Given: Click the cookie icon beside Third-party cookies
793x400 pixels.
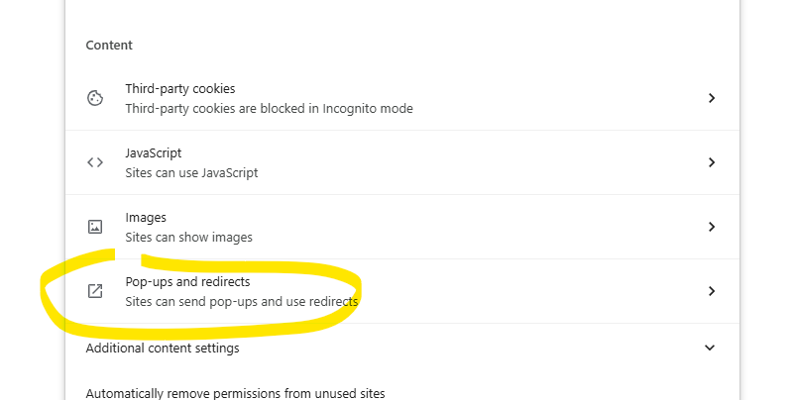Looking at the screenshot, I should [95, 98].
